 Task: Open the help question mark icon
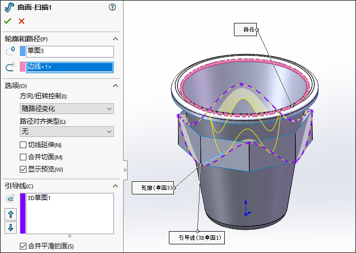(x=112, y=7)
